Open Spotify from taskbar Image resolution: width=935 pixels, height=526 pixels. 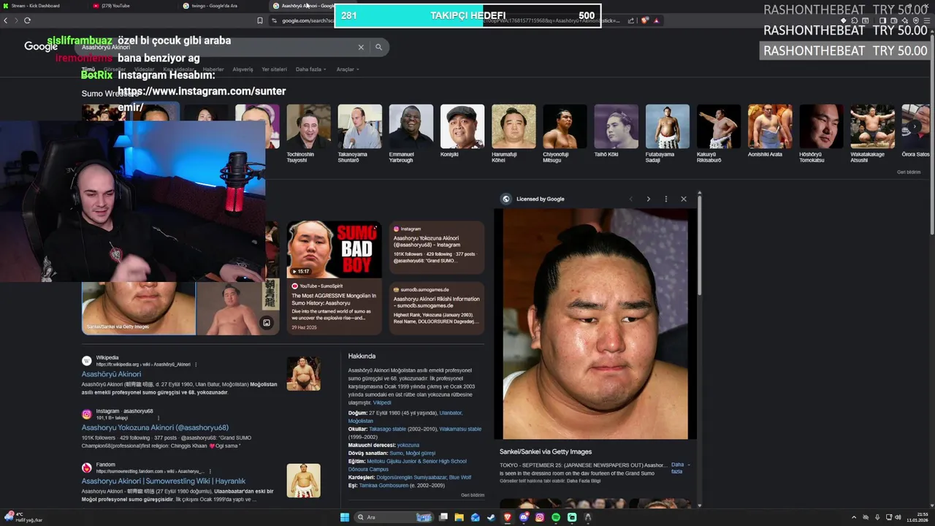pos(556,517)
